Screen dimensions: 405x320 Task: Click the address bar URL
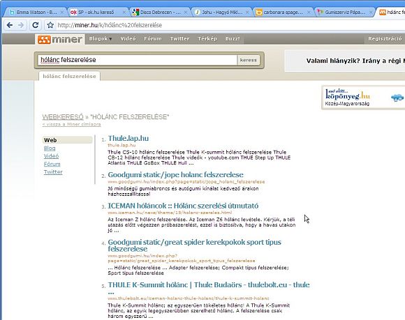(110, 25)
